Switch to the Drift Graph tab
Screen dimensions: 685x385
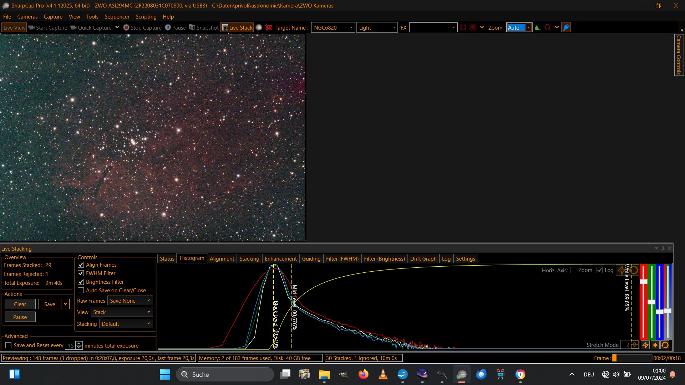(x=423, y=258)
